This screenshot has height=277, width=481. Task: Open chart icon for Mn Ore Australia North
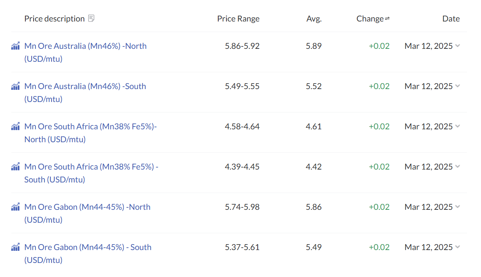[x=15, y=46]
